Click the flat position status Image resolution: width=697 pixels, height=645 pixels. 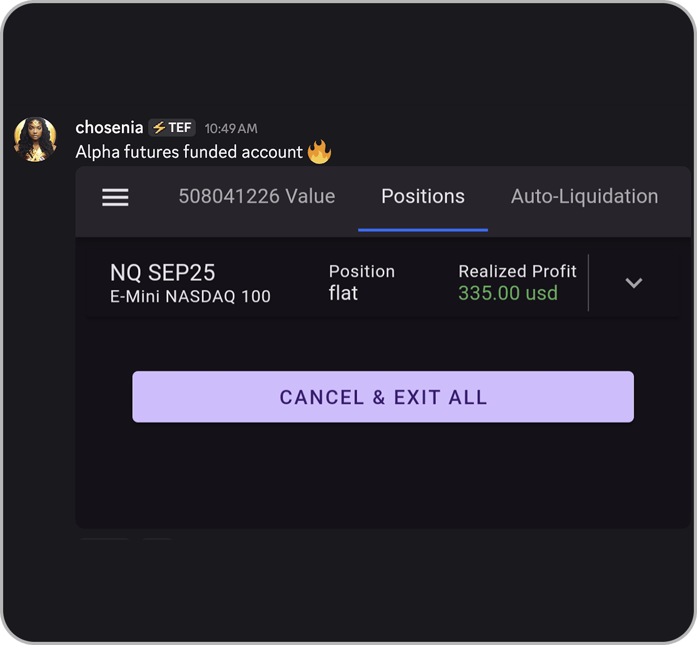click(x=343, y=293)
